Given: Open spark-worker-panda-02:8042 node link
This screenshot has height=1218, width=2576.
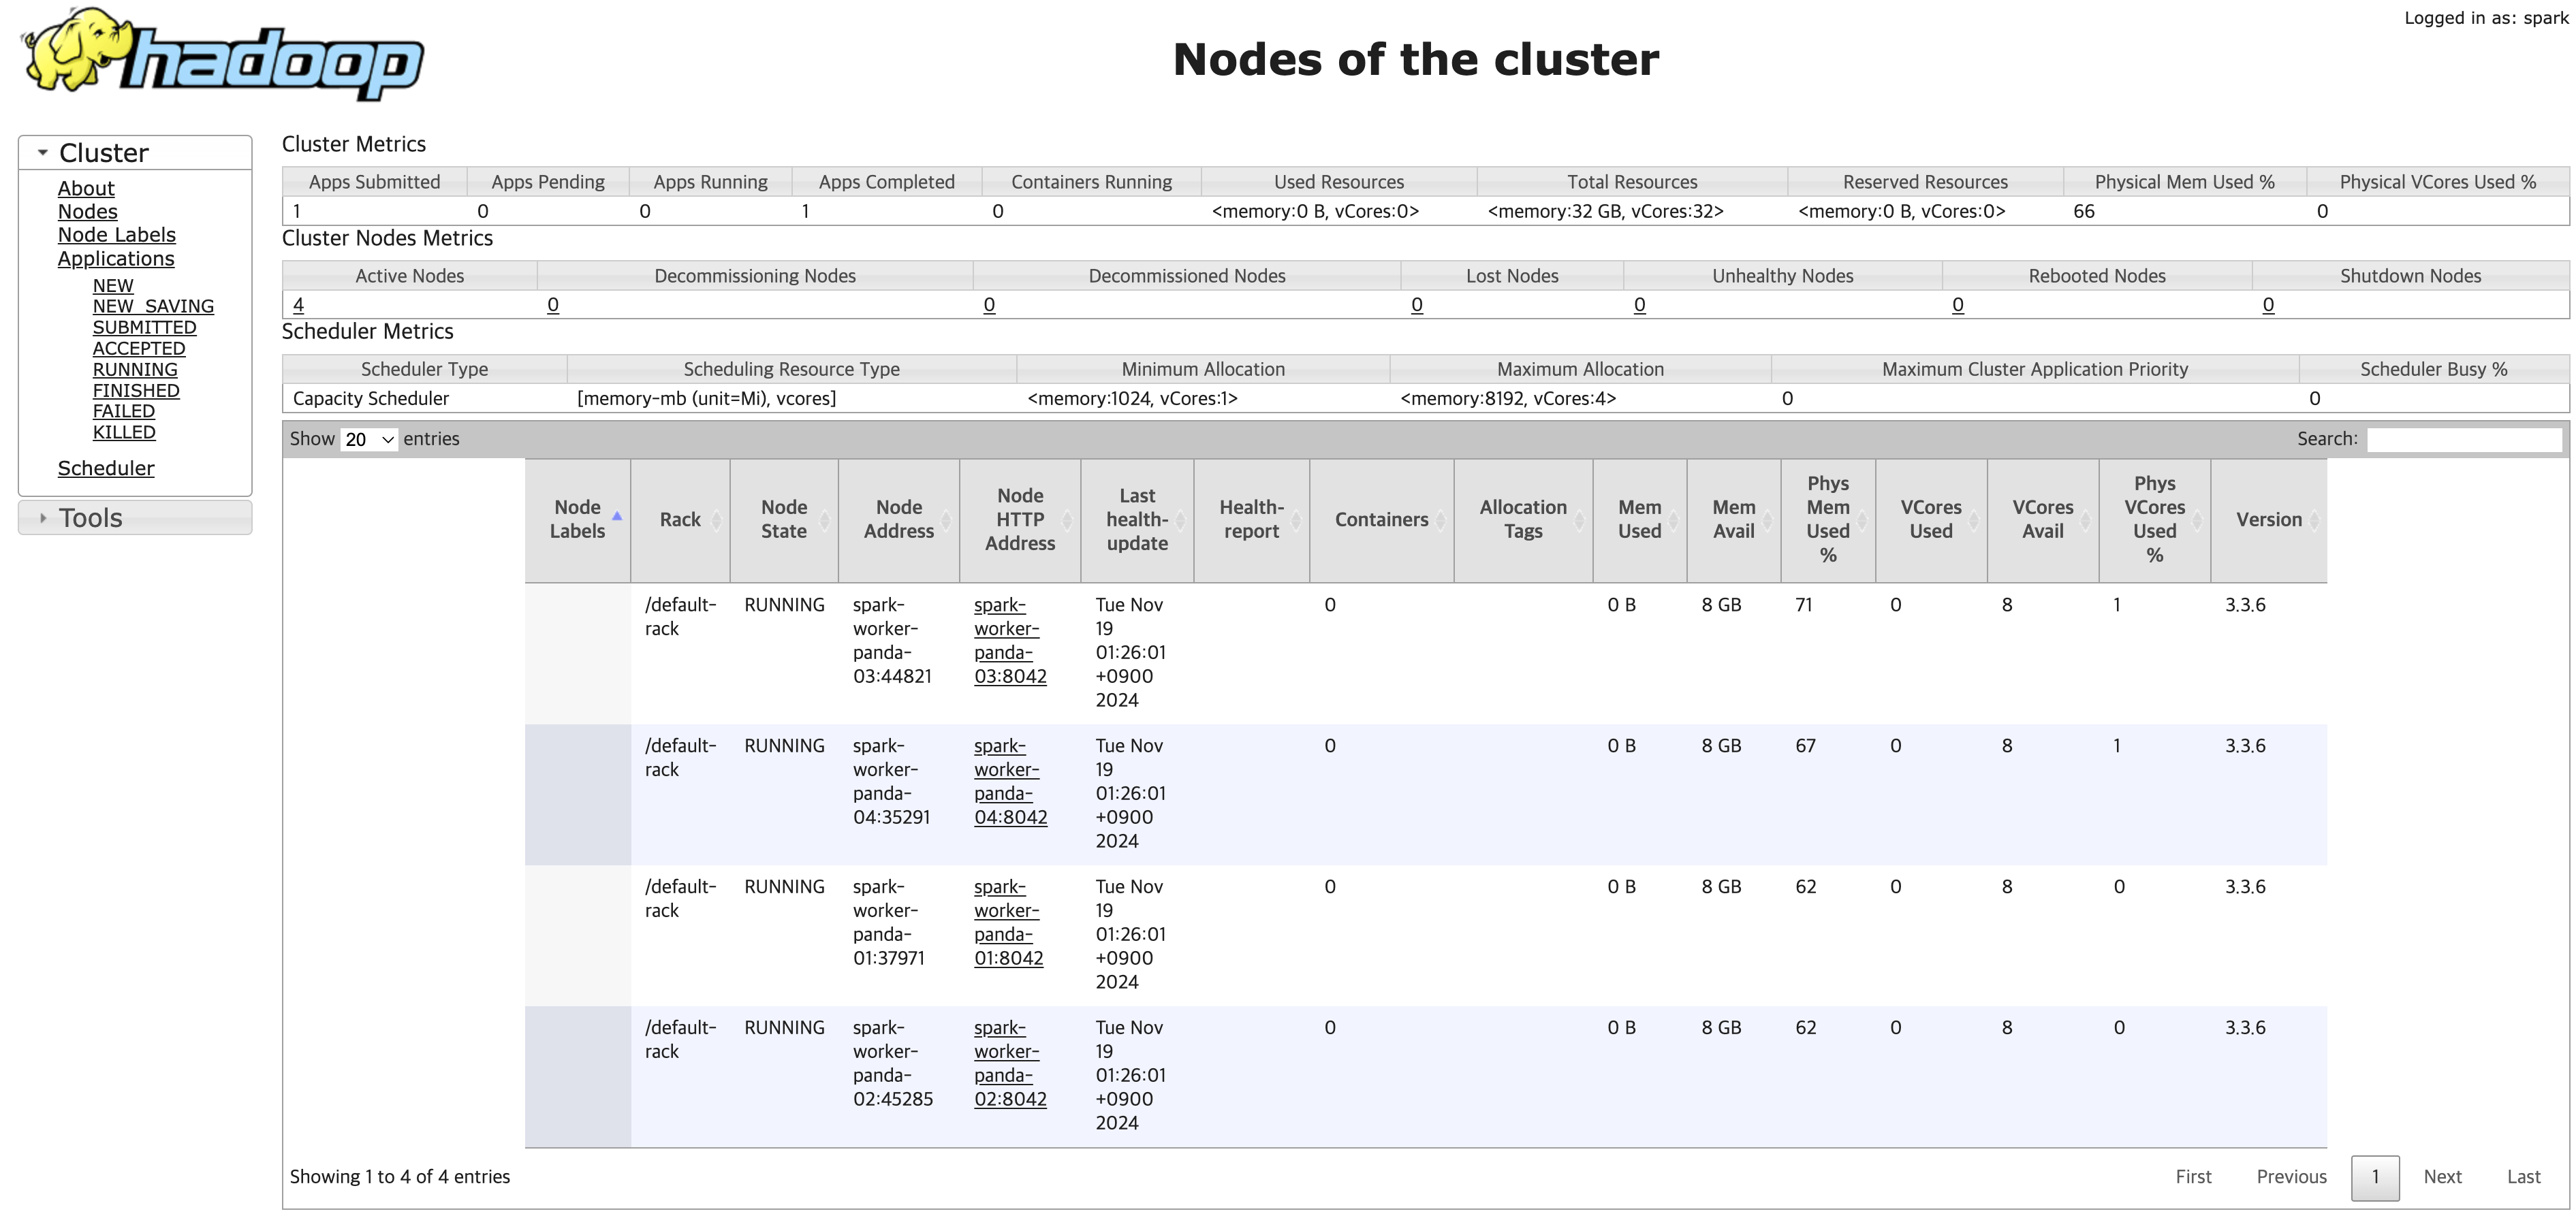Looking at the screenshot, I should click(x=1010, y=1063).
